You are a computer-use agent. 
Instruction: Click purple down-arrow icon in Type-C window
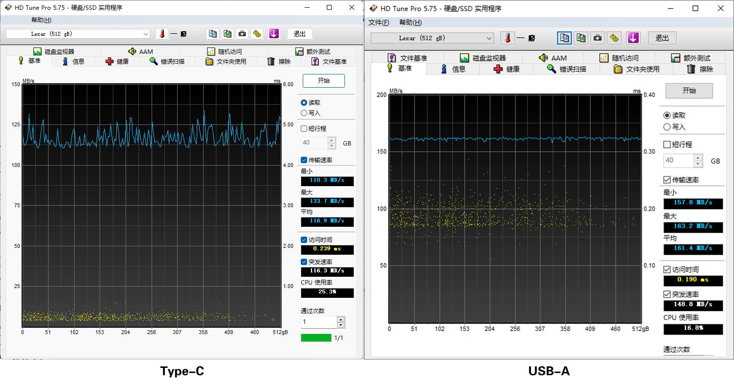coord(274,34)
